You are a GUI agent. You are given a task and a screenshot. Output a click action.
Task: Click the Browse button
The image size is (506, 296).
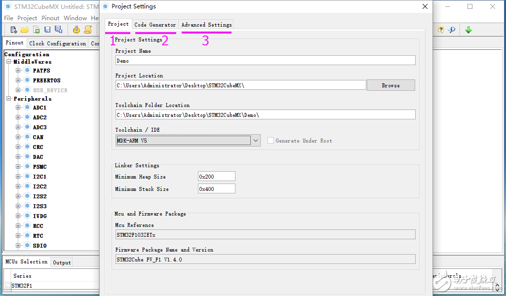pos(391,85)
